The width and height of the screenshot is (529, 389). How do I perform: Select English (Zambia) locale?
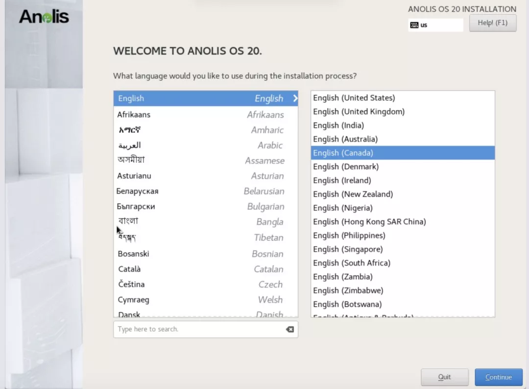click(403, 277)
